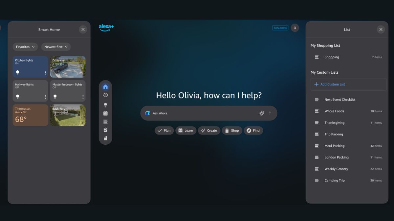Open the Documents icon in the sidebar
This screenshot has width=394, height=221.
[x=105, y=138]
